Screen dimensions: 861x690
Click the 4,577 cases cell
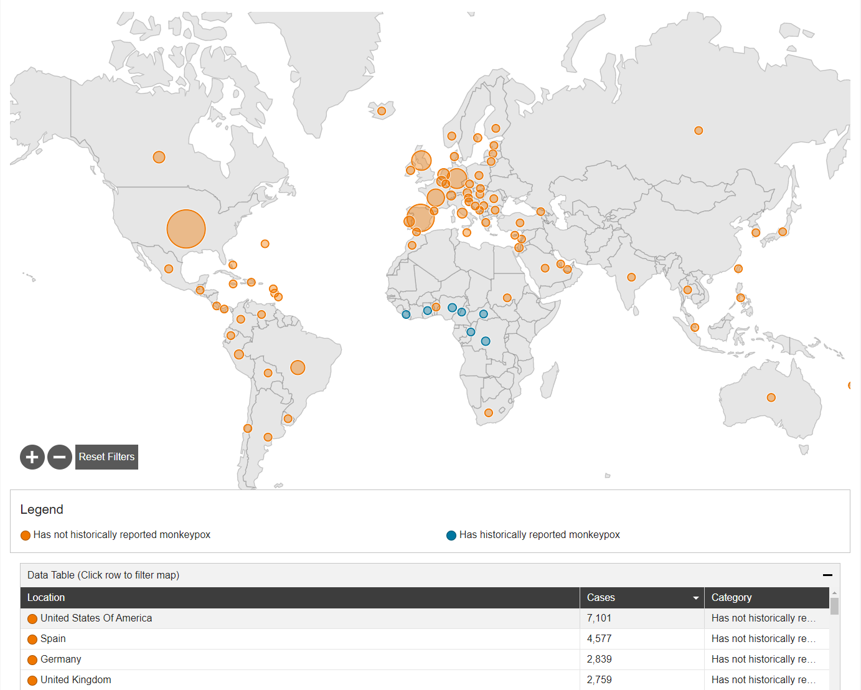(642, 639)
